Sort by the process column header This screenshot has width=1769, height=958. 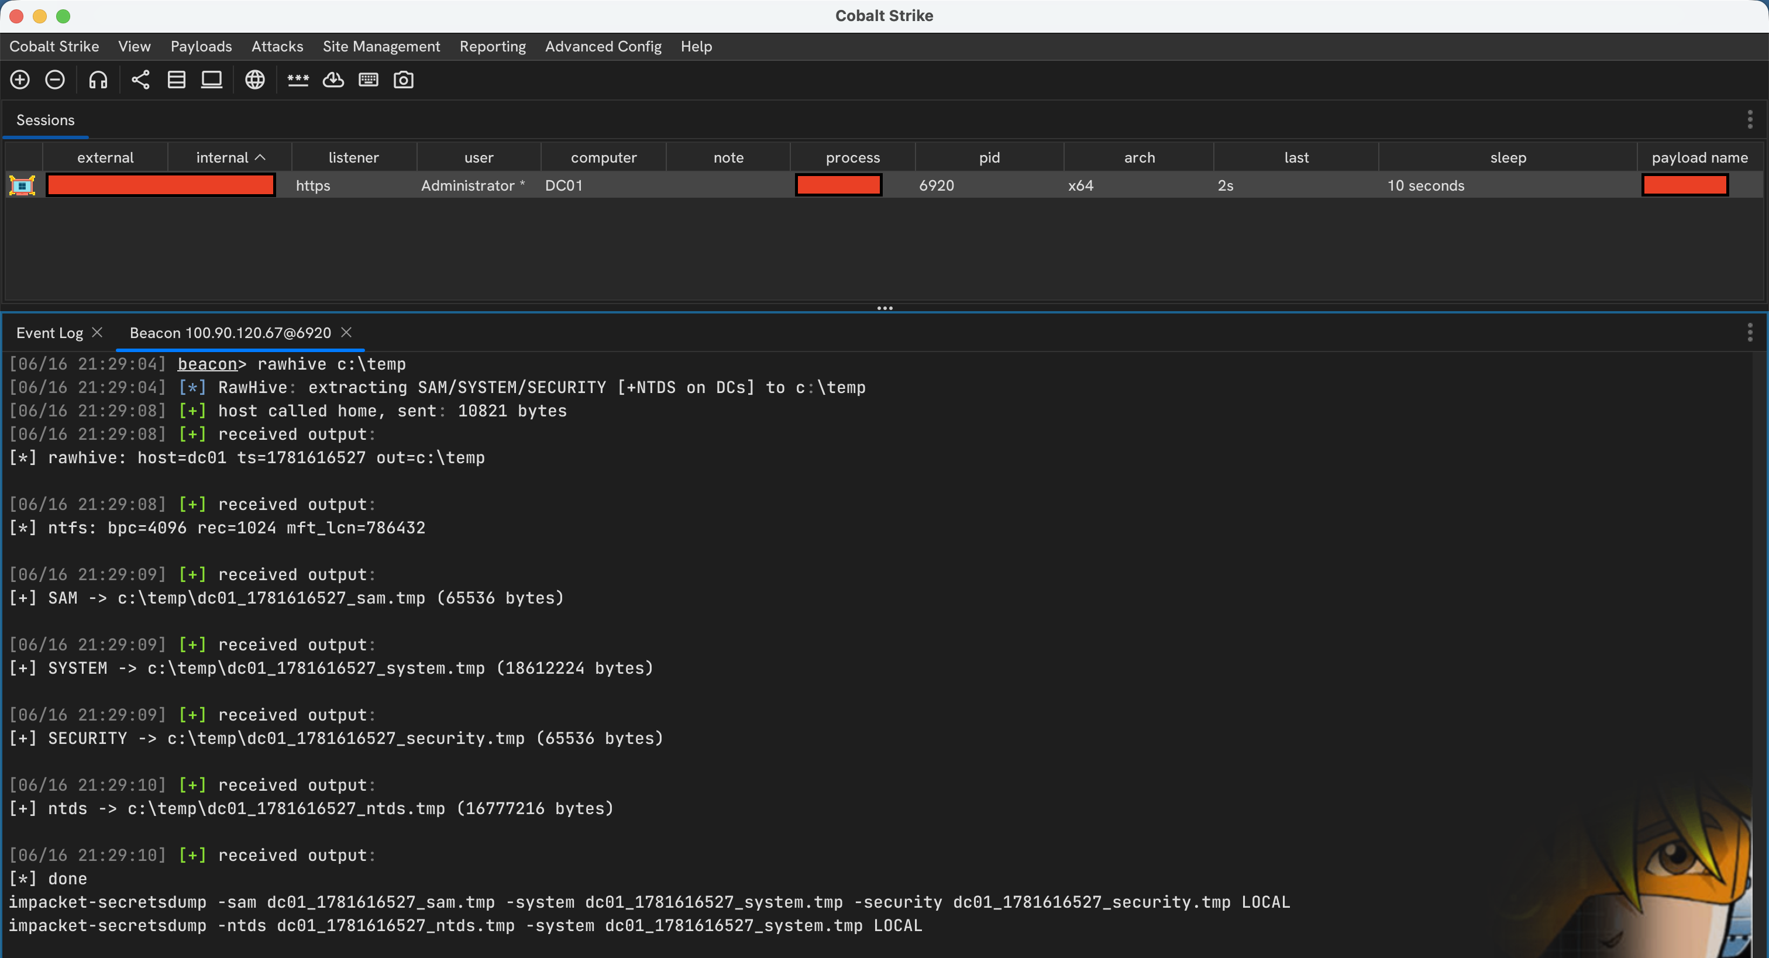[853, 157]
